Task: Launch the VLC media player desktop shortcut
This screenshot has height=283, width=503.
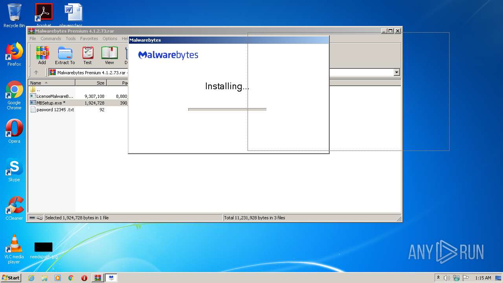Action: point(14,249)
